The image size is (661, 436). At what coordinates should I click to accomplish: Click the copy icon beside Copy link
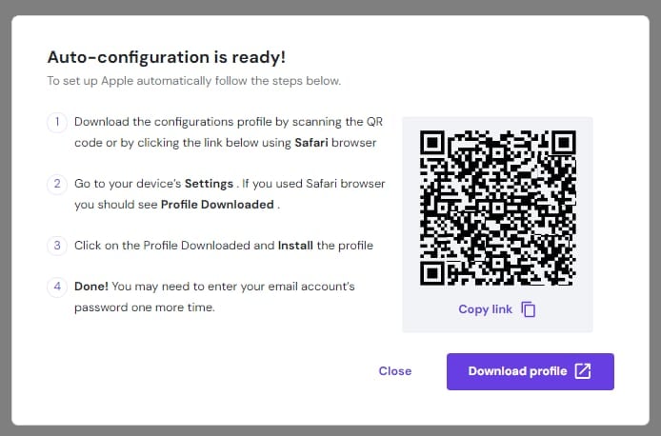[x=529, y=309]
